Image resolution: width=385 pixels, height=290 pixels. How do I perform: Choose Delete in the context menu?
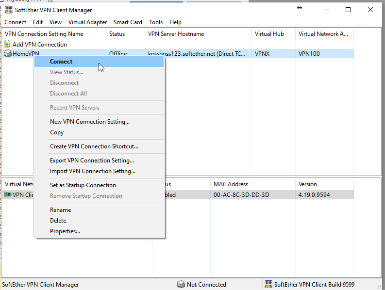pos(99,221)
